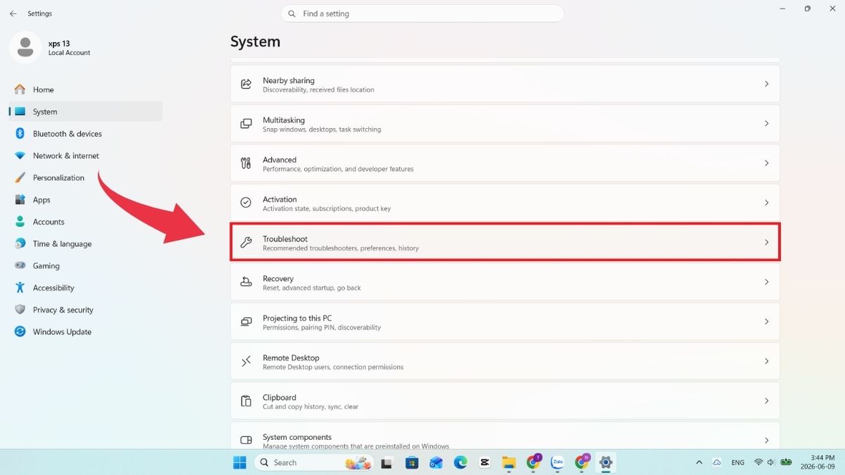Viewport: 845px width, 475px height.
Task: Select Windows Update in the sidebar
Action: [85, 332]
